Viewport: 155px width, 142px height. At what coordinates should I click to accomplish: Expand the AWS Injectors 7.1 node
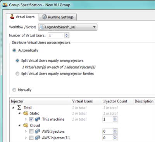(26, 138)
